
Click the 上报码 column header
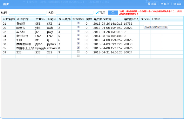(x=156, y=19)
